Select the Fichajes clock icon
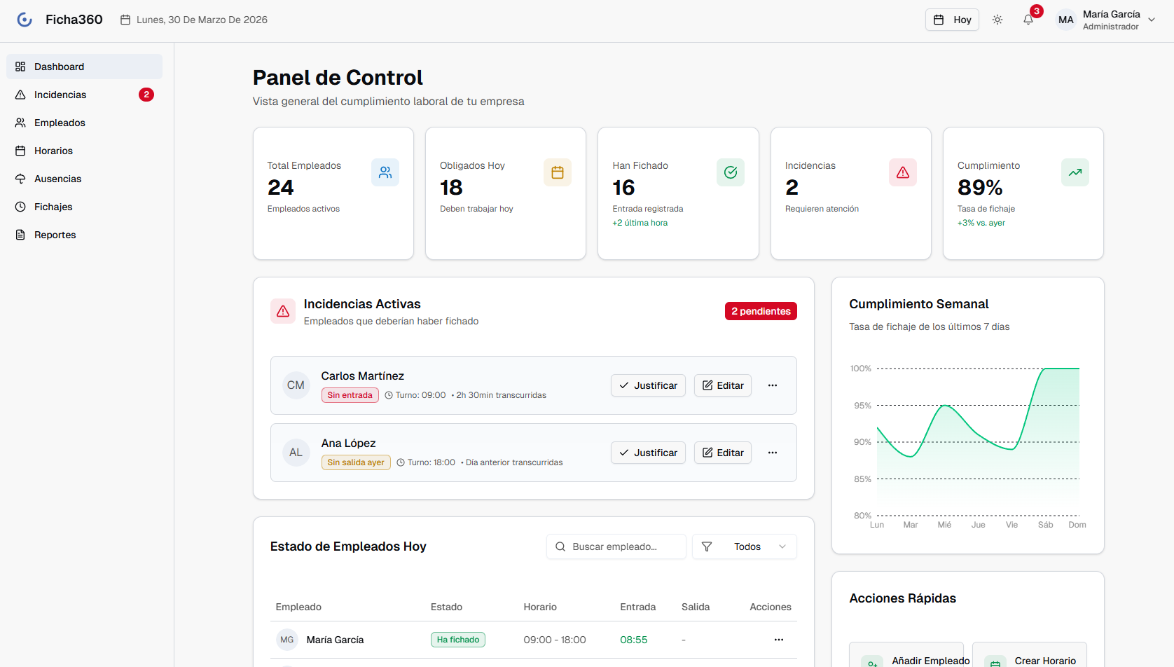 coord(20,207)
